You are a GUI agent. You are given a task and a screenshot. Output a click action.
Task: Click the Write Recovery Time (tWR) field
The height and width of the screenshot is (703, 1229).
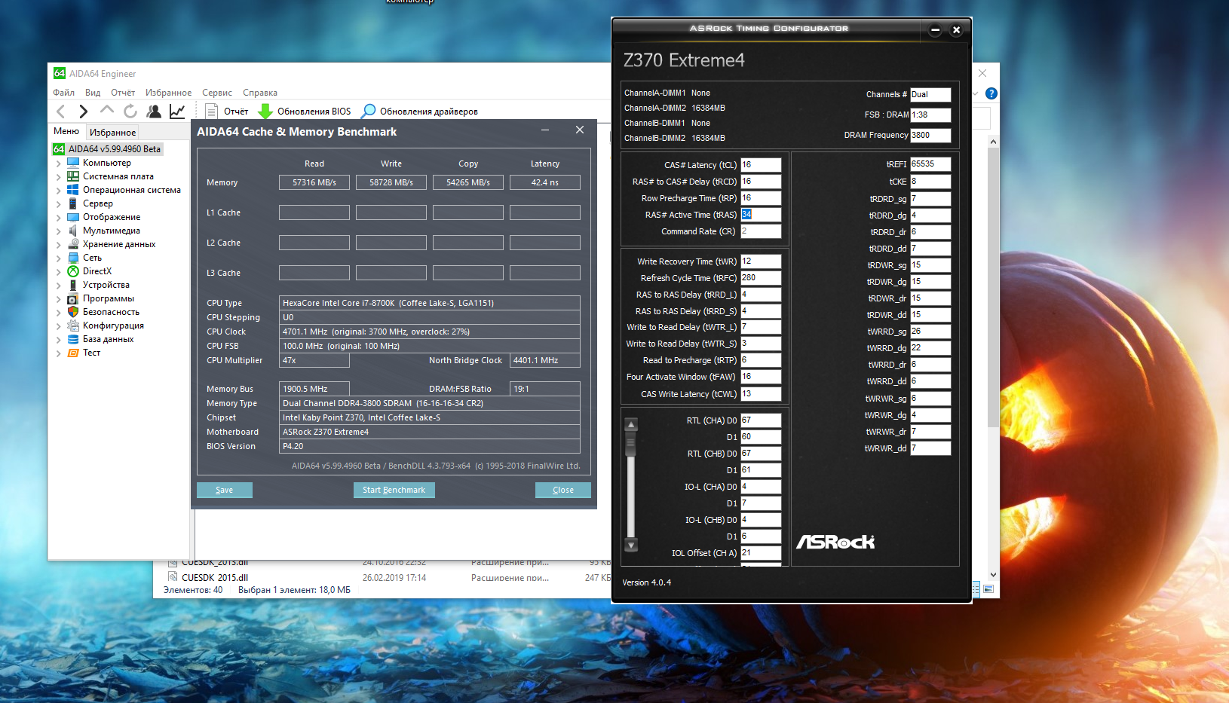point(761,261)
